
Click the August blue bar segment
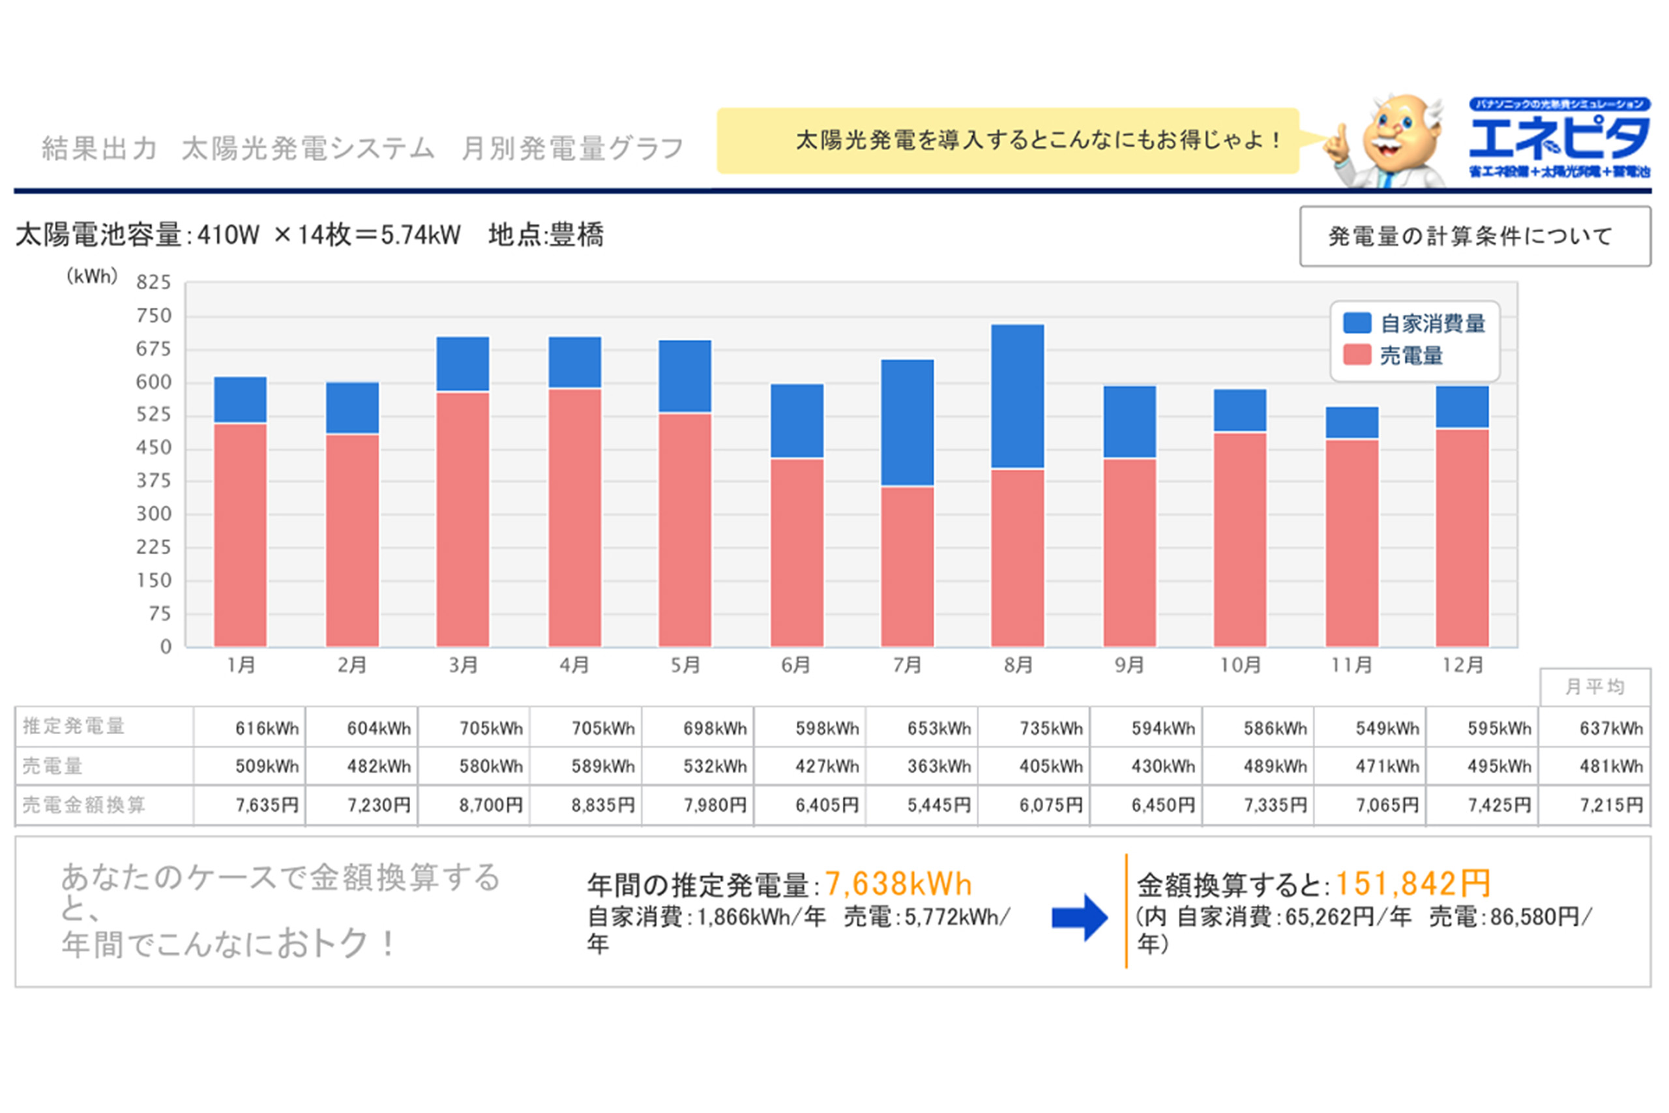pos(1017,396)
